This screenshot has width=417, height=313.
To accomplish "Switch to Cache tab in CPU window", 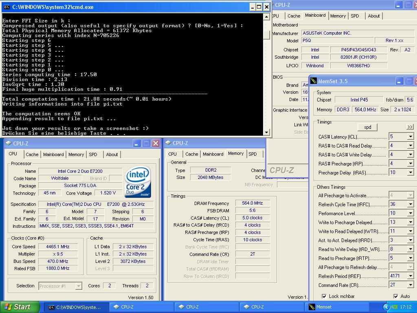I will tap(32, 154).
